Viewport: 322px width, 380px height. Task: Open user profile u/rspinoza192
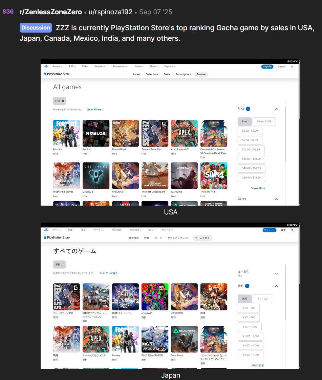pos(110,12)
